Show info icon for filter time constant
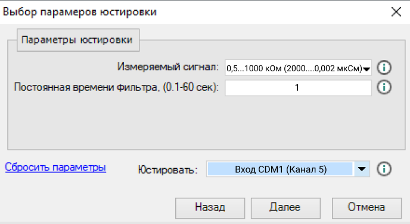The image size is (410, 224). [x=384, y=87]
